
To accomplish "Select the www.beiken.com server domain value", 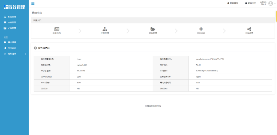I will (x=210, y=59).
